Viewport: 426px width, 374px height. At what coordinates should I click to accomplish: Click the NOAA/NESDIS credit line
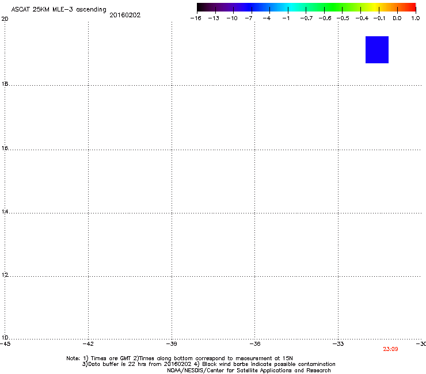click(x=249, y=371)
